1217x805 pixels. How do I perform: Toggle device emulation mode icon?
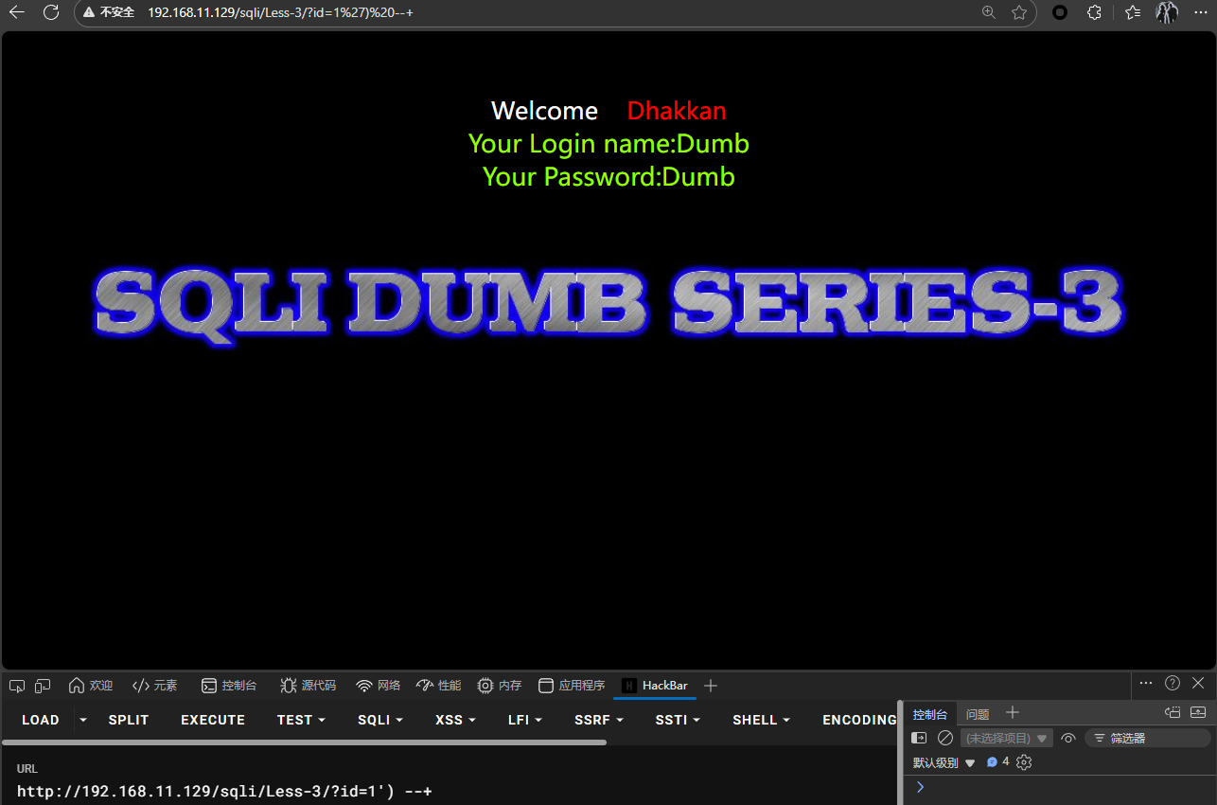pos(43,685)
